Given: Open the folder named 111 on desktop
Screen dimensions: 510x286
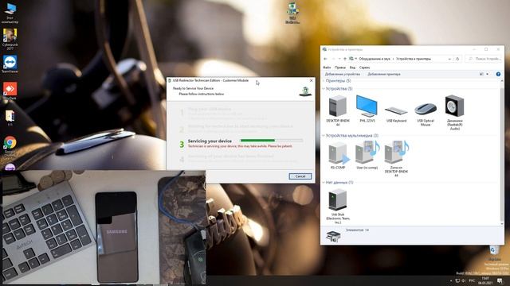Looking at the screenshot, I should coord(10,118).
